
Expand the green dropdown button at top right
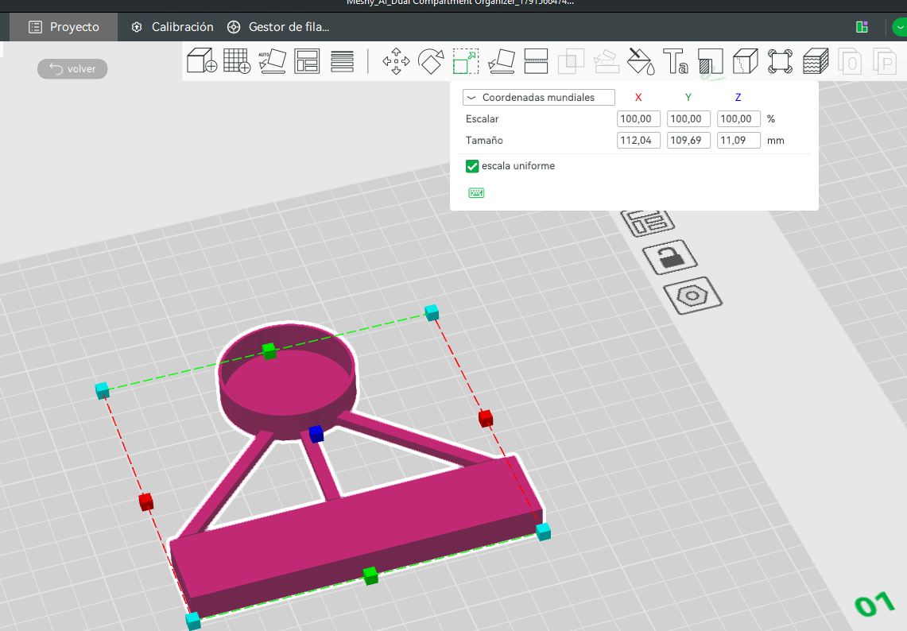click(x=900, y=26)
